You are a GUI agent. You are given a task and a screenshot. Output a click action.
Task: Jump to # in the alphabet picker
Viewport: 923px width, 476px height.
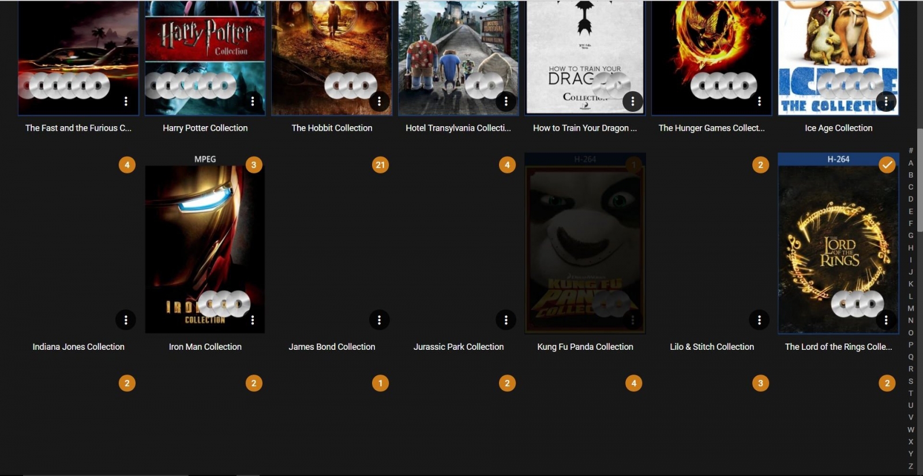point(911,150)
